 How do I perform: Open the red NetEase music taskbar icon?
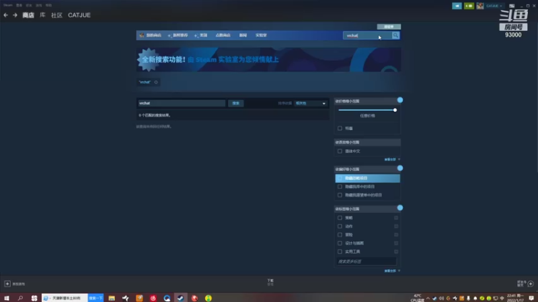(x=153, y=298)
